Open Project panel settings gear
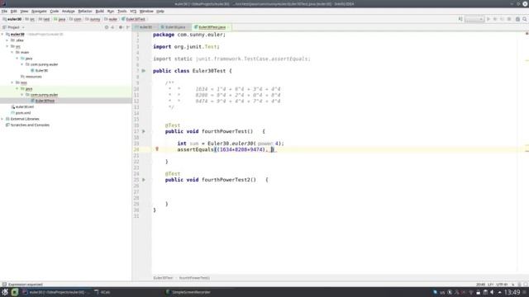The width and height of the screenshot is (529, 297). (x=121, y=27)
